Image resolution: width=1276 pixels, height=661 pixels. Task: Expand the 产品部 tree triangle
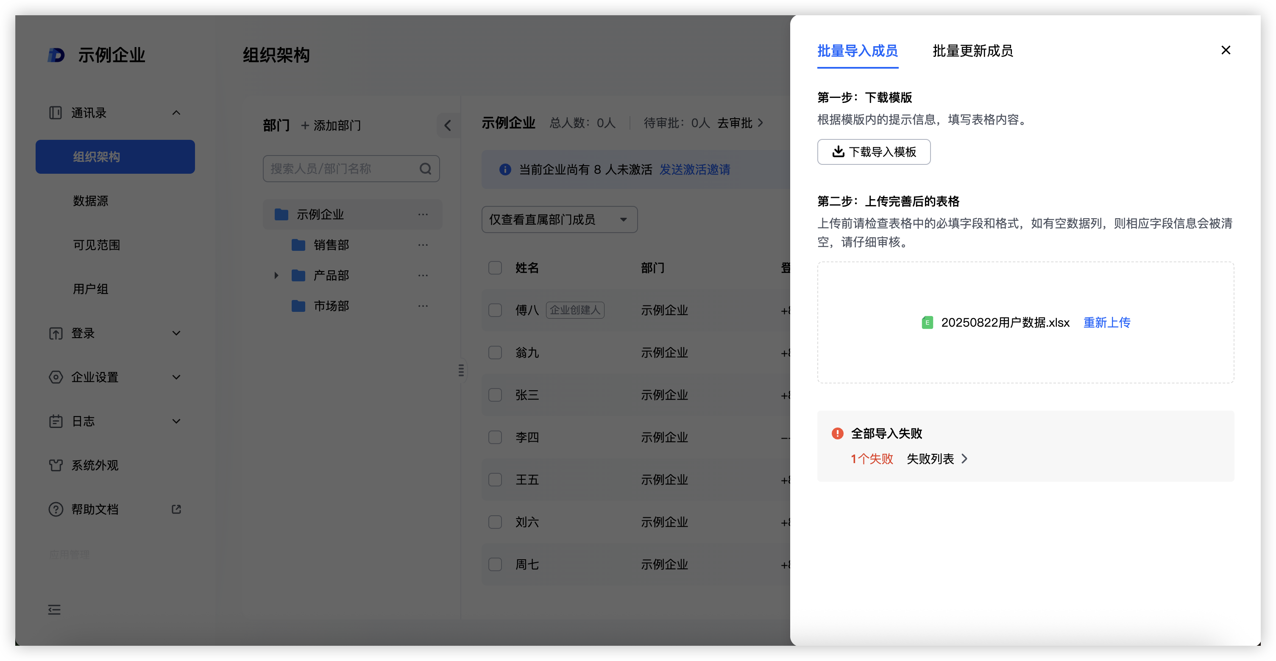pos(276,275)
